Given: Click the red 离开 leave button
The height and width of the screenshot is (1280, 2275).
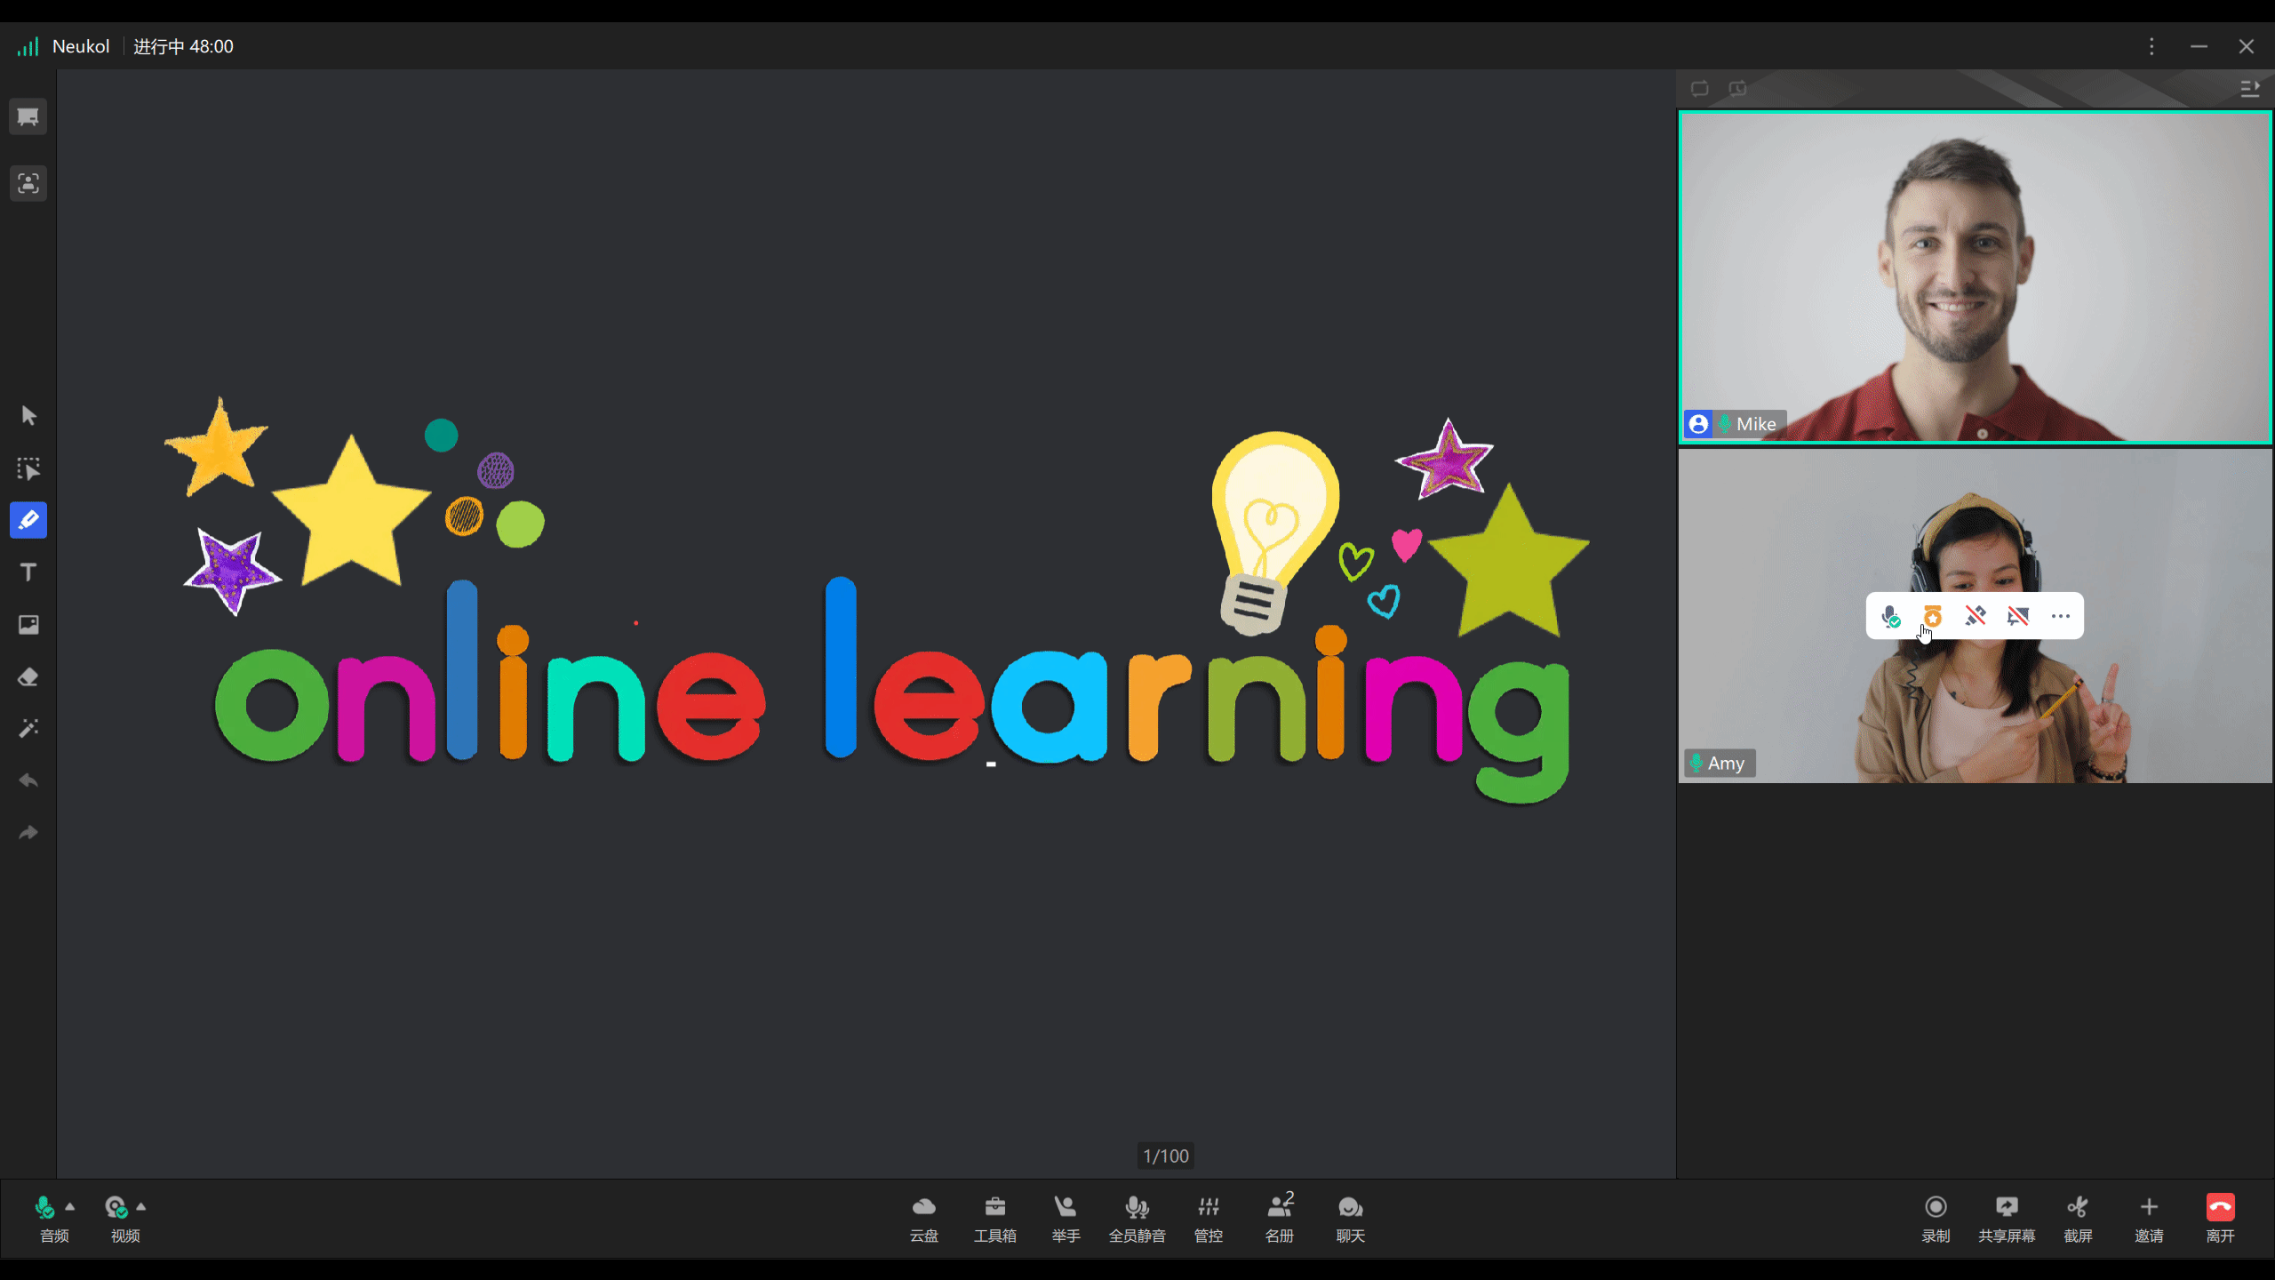Looking at the screenshot, I should tap(2220, 1219).
